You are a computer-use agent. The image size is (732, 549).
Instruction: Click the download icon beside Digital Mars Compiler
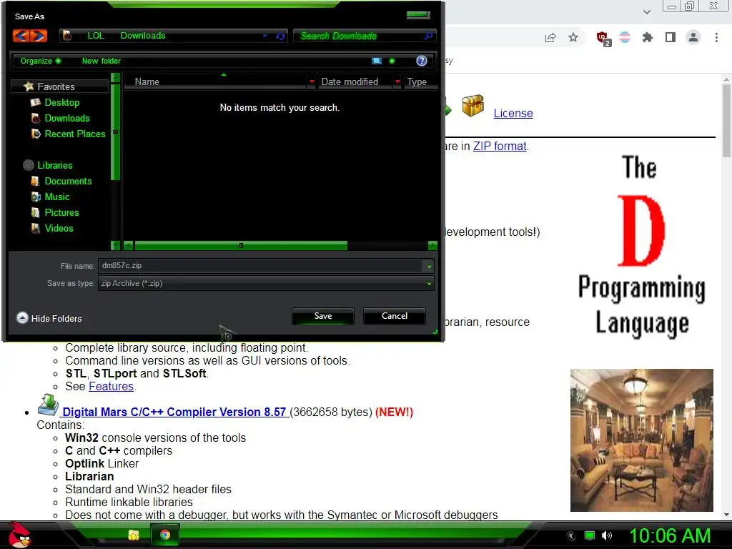pyautogui.click(x=48, y=405)
